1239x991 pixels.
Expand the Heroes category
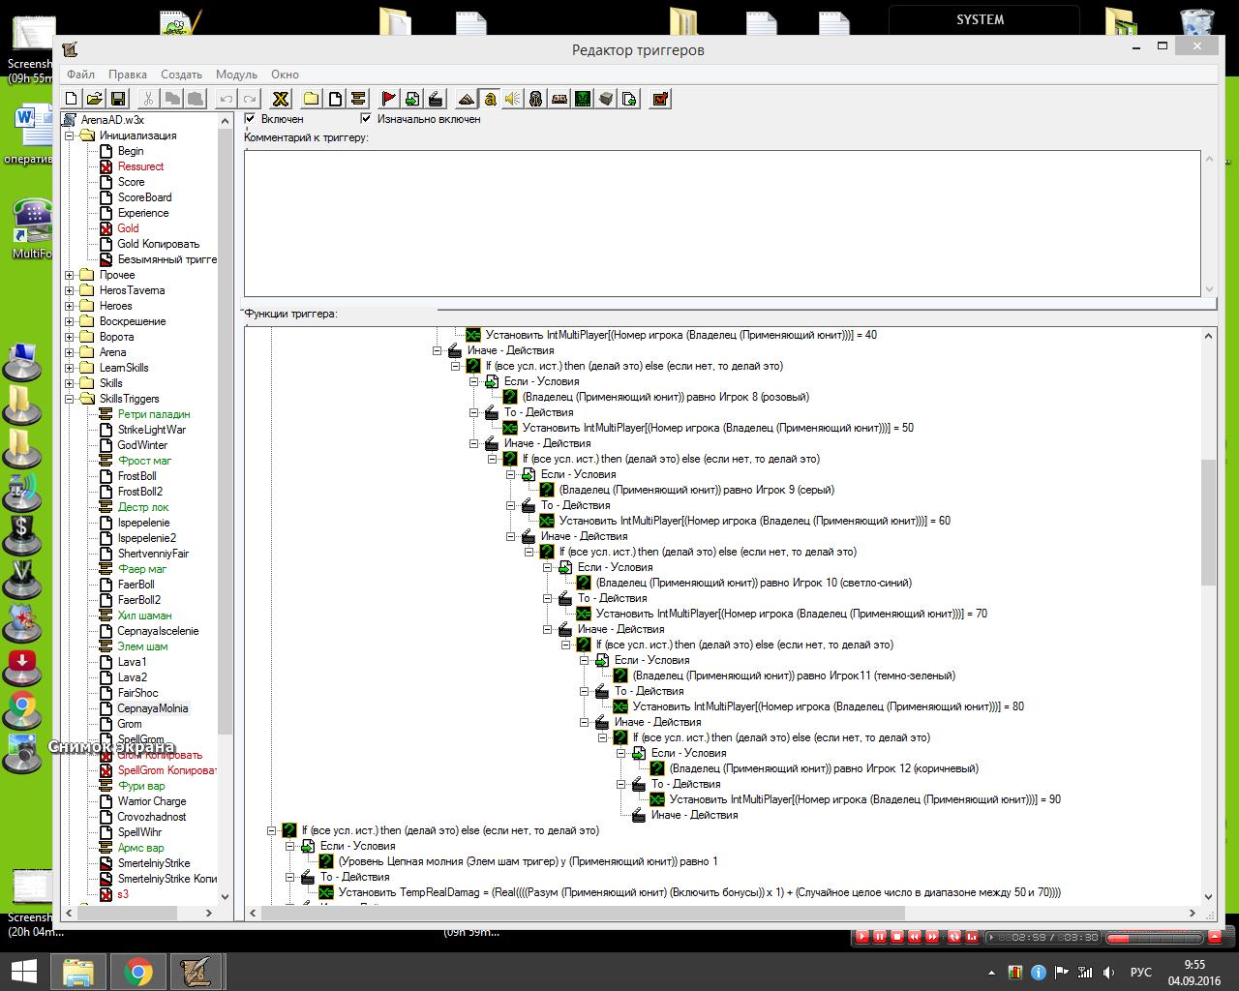pyautogui.click(x=70, y=306)
